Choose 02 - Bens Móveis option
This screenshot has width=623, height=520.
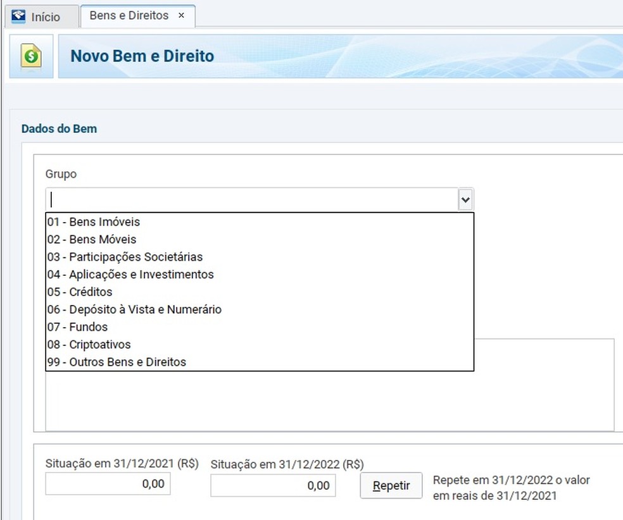pyautogui.click(x=92, y=240)
